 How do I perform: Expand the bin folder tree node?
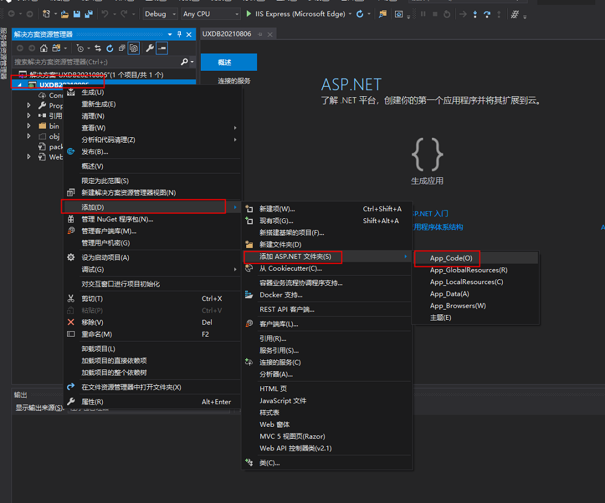28,126
